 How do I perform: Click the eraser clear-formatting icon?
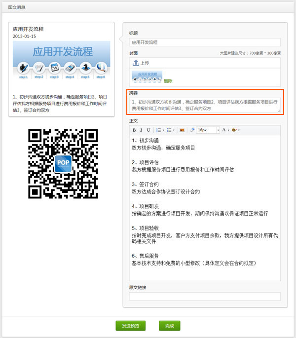(x=192, y=130)
